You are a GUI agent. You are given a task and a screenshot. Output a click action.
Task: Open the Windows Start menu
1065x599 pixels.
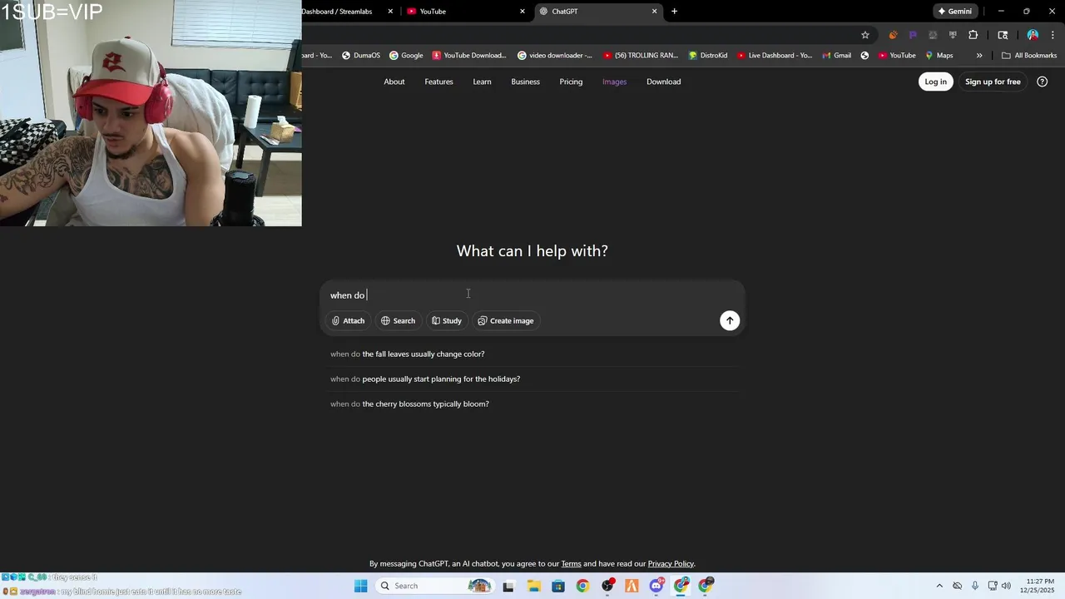360,586
